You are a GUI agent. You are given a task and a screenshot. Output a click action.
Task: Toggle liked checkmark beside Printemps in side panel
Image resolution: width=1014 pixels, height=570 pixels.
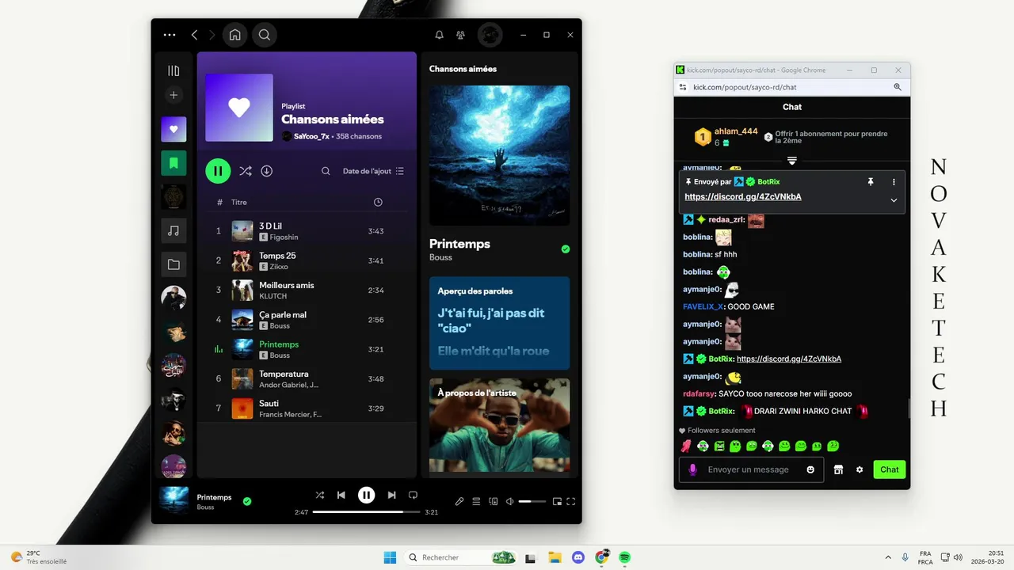(x=565, y=249)
